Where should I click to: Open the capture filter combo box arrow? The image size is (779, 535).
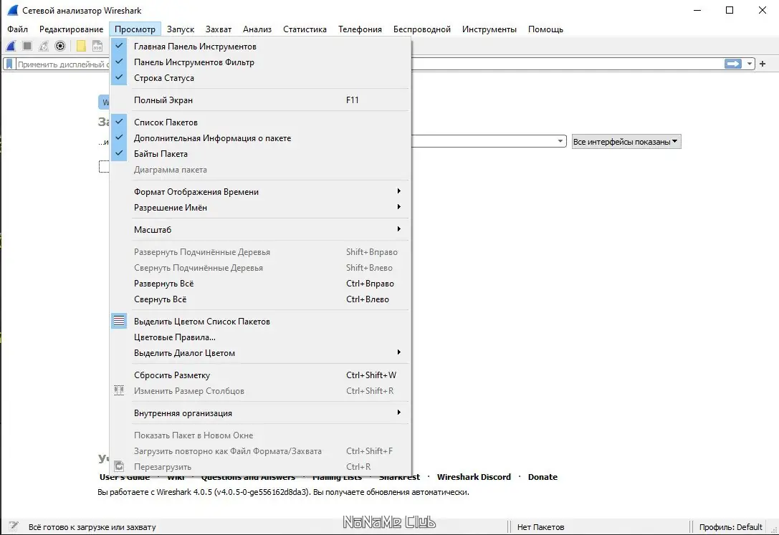(560, 141)
